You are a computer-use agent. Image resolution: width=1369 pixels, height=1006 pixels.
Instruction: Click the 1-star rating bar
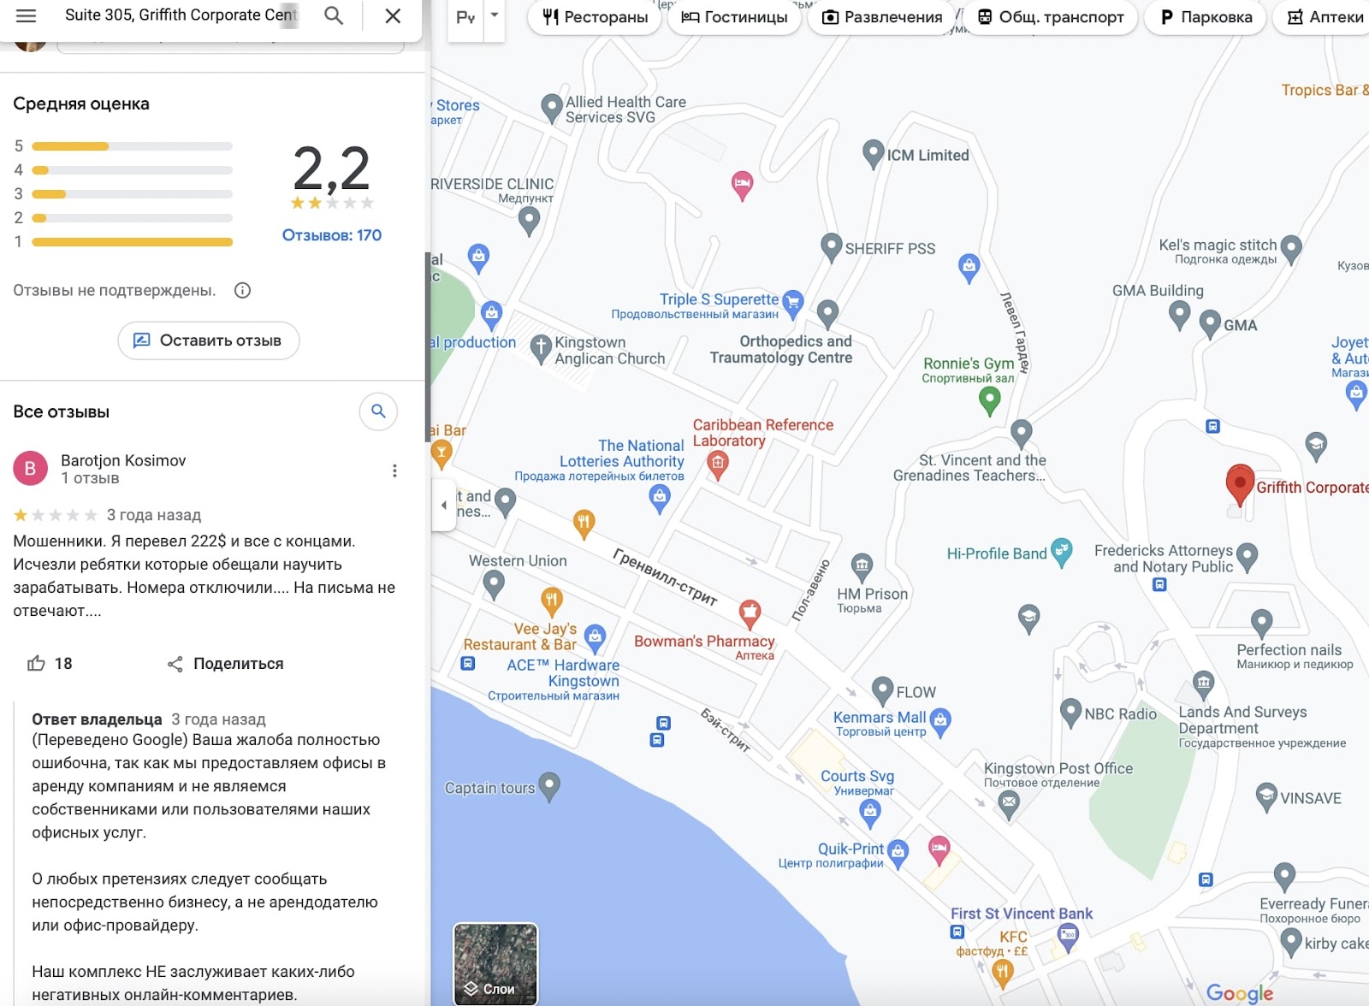(132, 242)
